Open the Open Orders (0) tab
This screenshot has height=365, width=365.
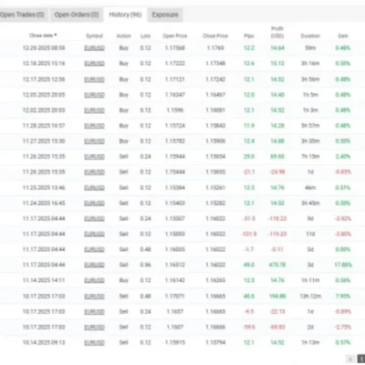click(77, 15)
